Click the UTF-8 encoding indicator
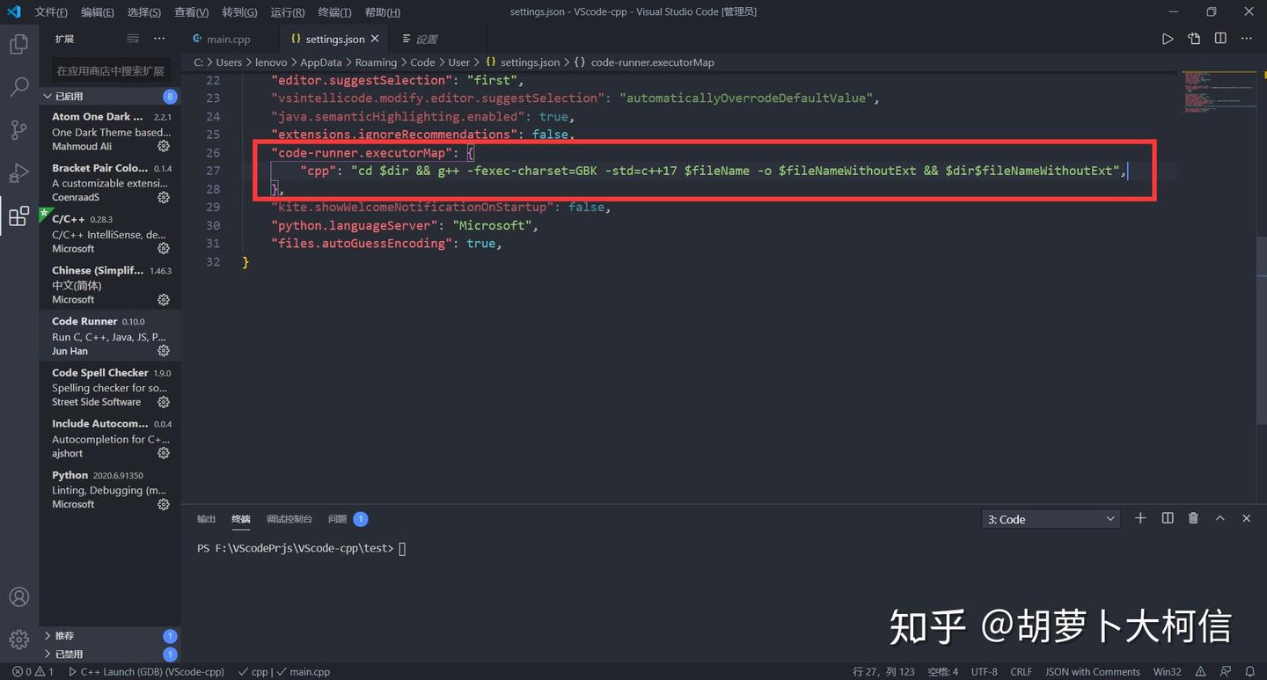The height and width of the screenshot is (680, 1267). tap(984, 671)
